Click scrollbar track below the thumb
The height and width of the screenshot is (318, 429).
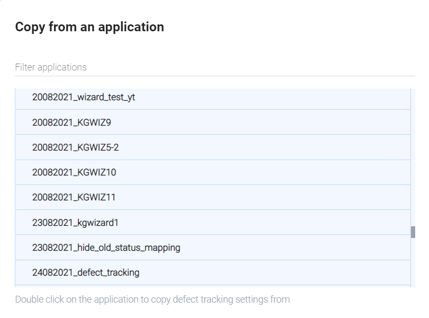(x=413, y=265)
